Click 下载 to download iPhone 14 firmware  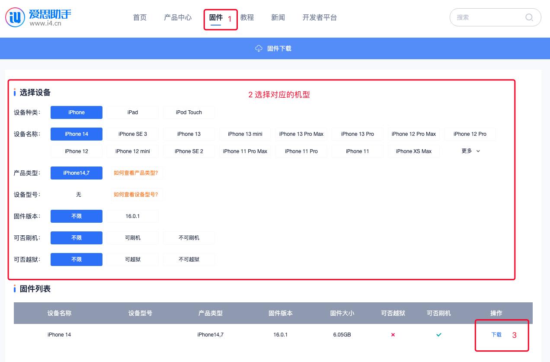tap(496, 334)
